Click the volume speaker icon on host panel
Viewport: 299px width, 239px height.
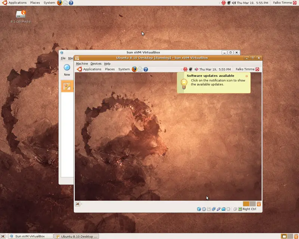[234, 3]
